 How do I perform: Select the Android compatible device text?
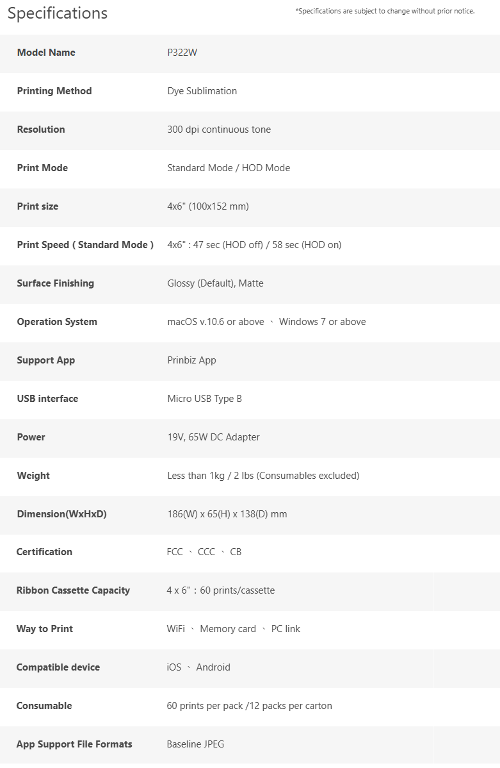click(213, 667)
